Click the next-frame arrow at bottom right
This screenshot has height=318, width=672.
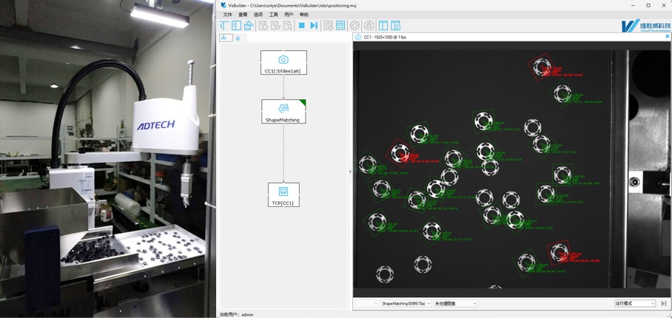click(664, 303)
